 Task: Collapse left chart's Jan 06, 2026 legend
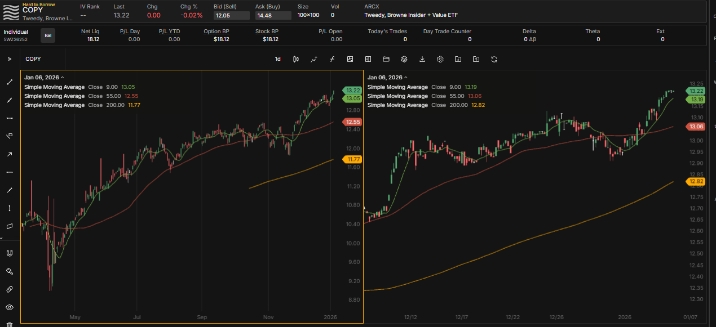coord(63,78)
